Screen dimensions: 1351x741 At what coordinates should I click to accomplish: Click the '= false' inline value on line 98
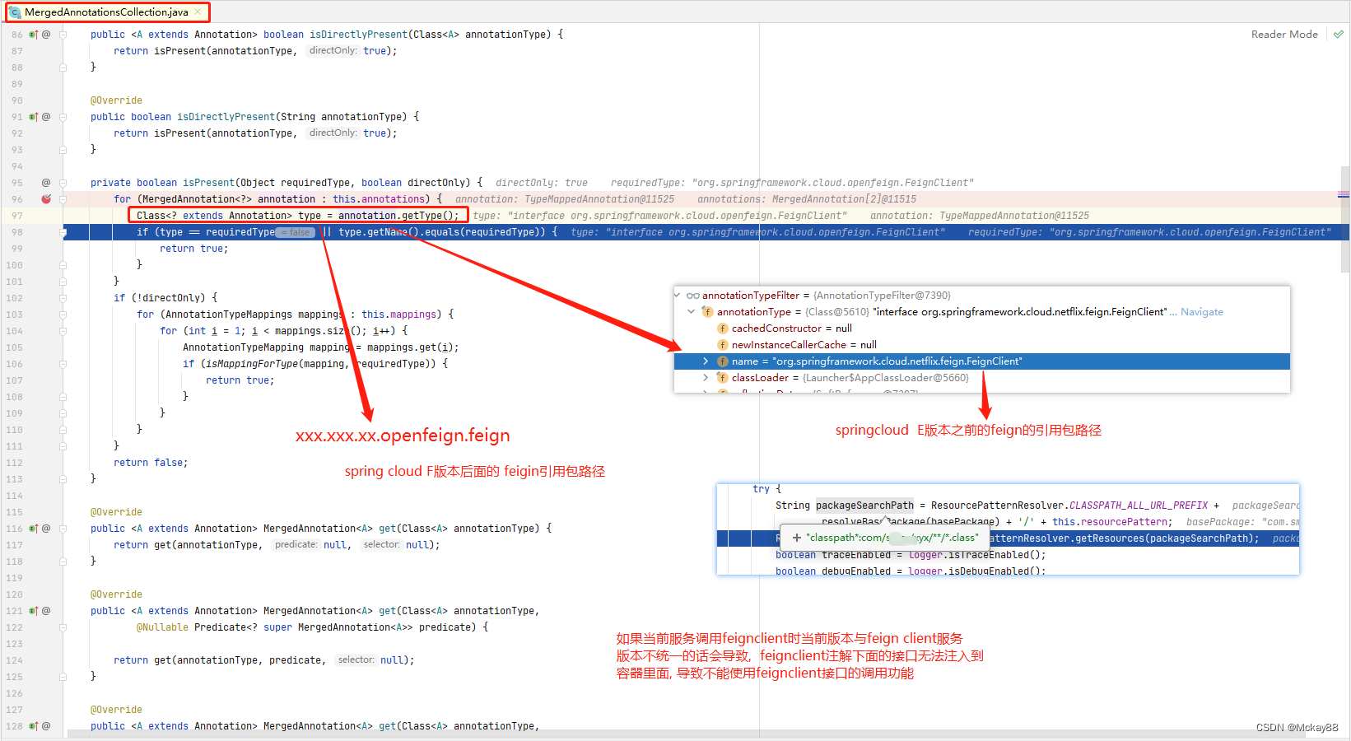coord(295,232)
